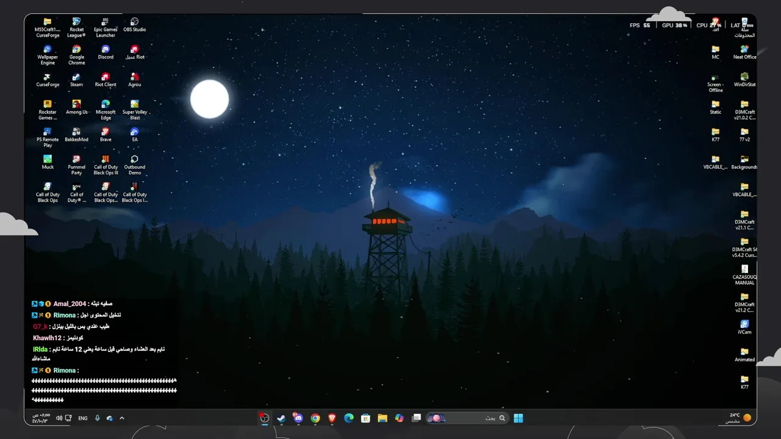Click the Khawlh12 chat username
Screen dimensions: 781x439
(x=47, y=338)
